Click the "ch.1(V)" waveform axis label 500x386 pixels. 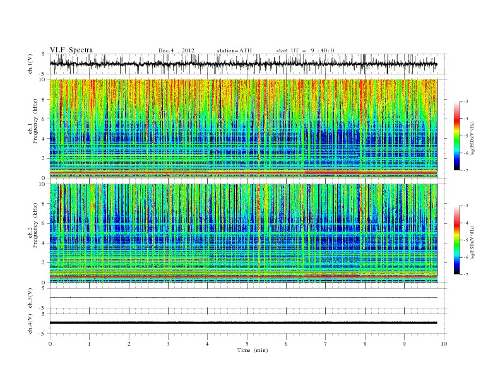30,64
